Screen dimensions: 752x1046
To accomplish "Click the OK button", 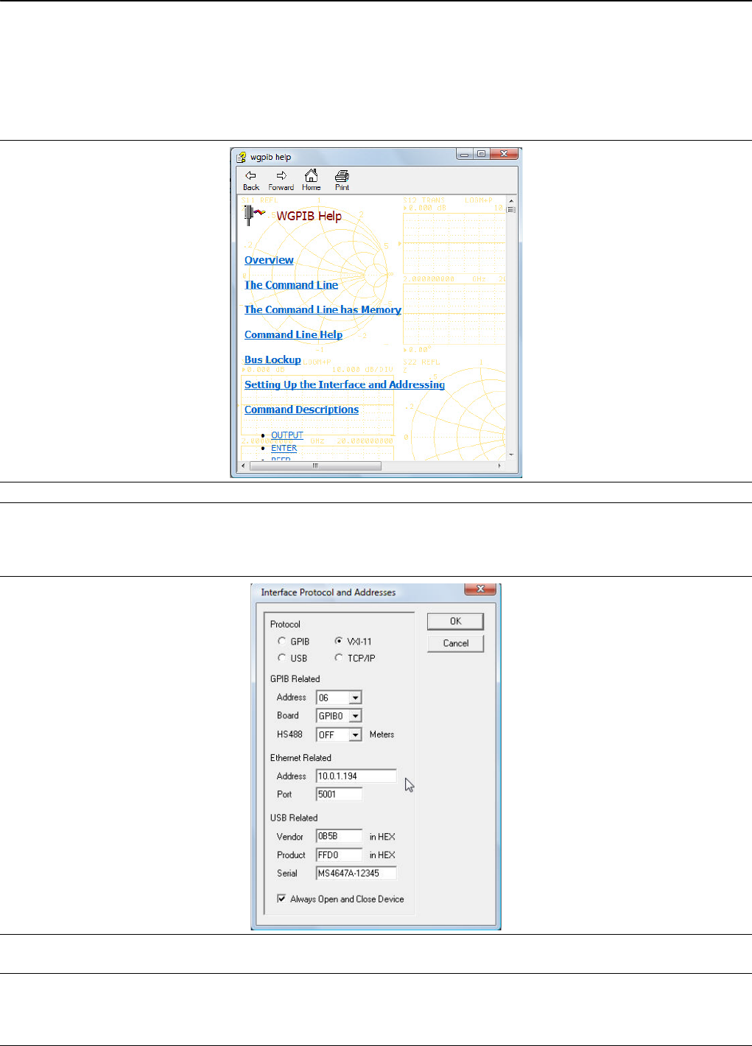I will (455, 621).
